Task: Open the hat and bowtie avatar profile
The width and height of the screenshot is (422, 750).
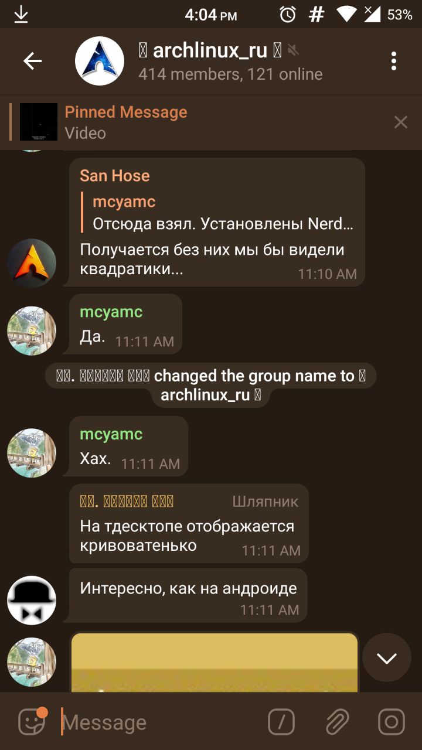Action: pyautogui.click(x=32, y=601)
